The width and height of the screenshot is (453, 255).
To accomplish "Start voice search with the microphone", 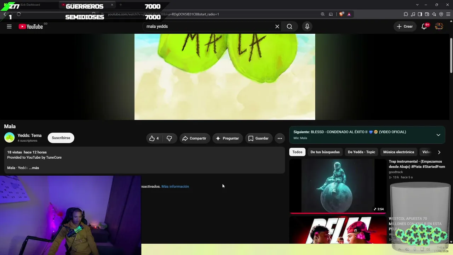I will (307, 27).
